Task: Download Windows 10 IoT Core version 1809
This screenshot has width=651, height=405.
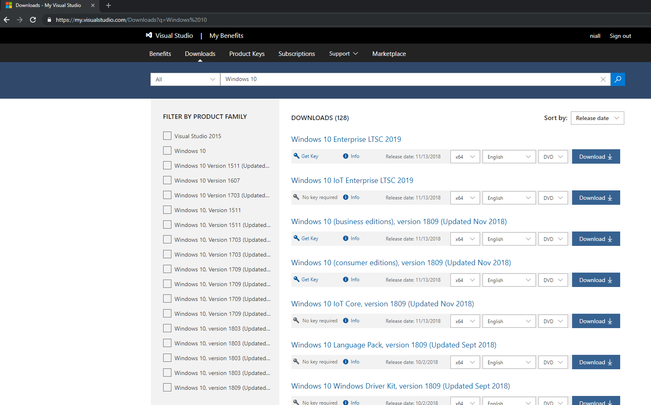Action: tap(596, 321)
